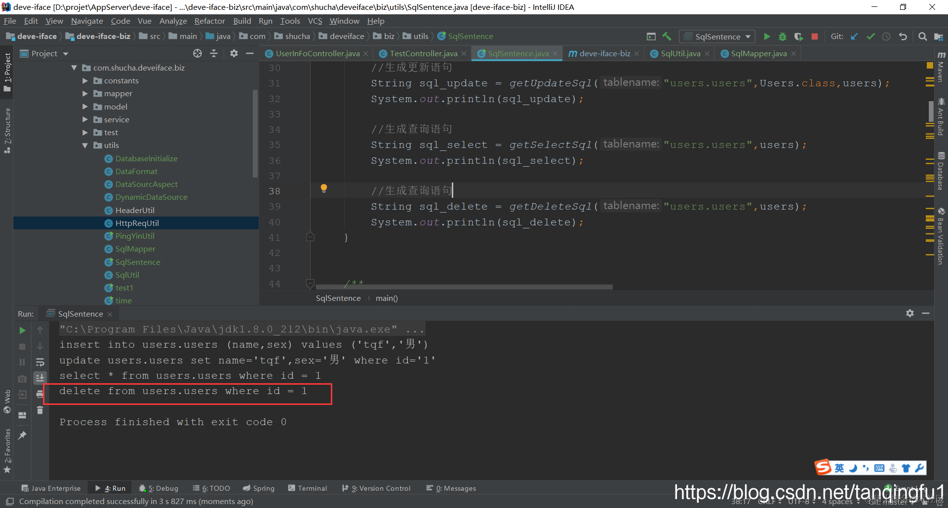Toggle the Favorites tool window
Viewport: 948px width, 508px height.
7,451
